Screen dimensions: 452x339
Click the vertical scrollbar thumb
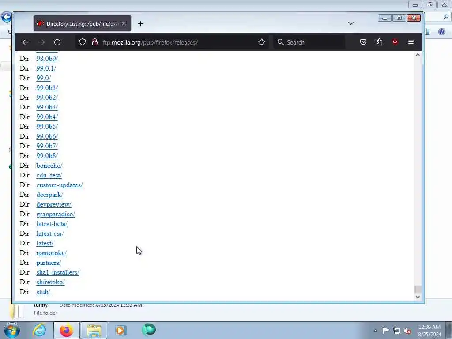pyautogui.click(x=418, y=289)
